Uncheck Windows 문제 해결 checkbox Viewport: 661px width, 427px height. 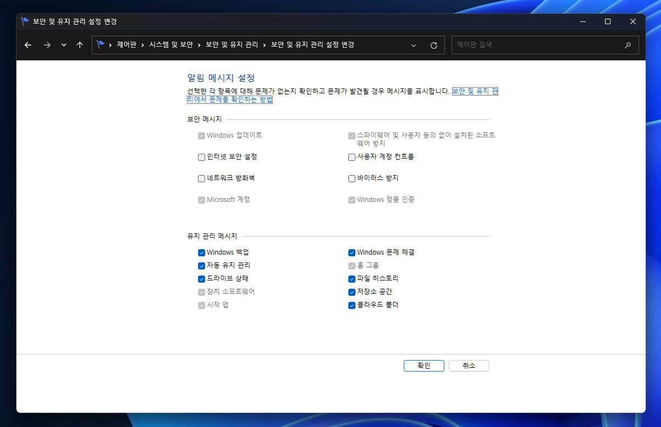(x=352, y=252)
